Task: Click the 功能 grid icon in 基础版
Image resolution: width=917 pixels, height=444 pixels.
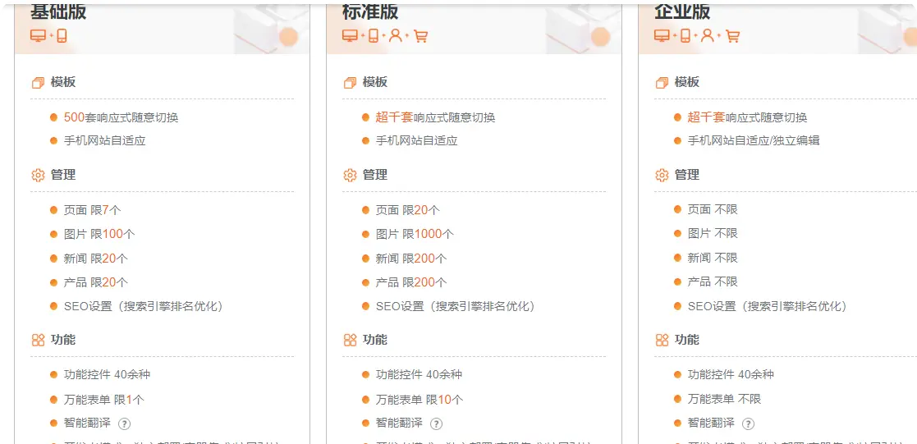Action: pyautogui.click(x=38, y=340)
